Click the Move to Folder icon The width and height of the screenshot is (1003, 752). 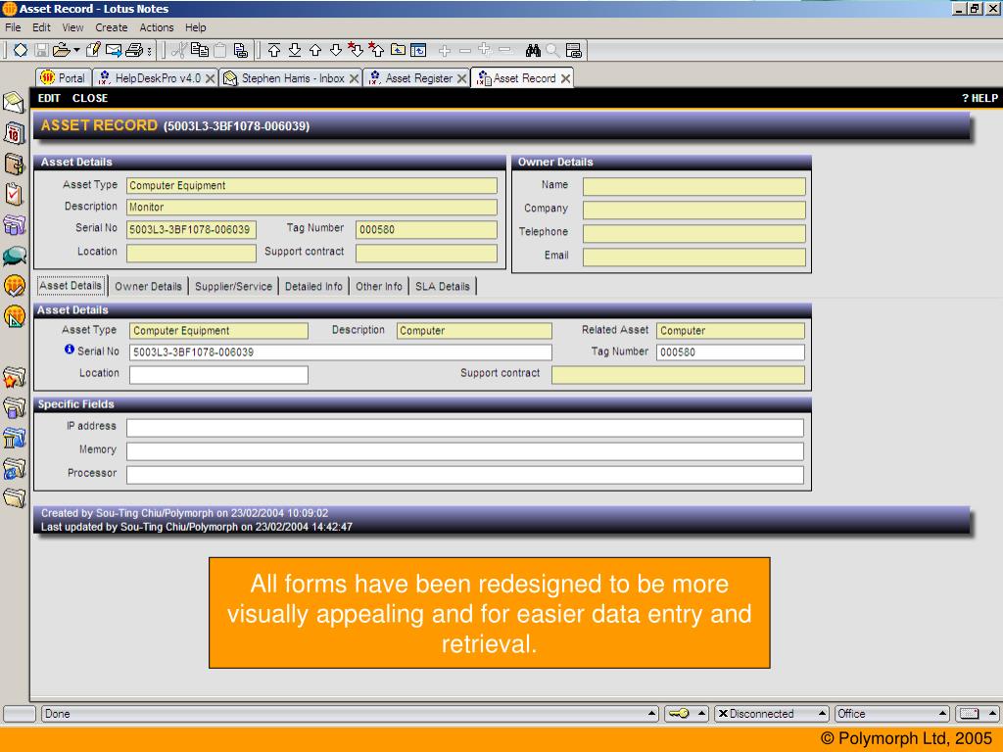click(x=398, y=50)
